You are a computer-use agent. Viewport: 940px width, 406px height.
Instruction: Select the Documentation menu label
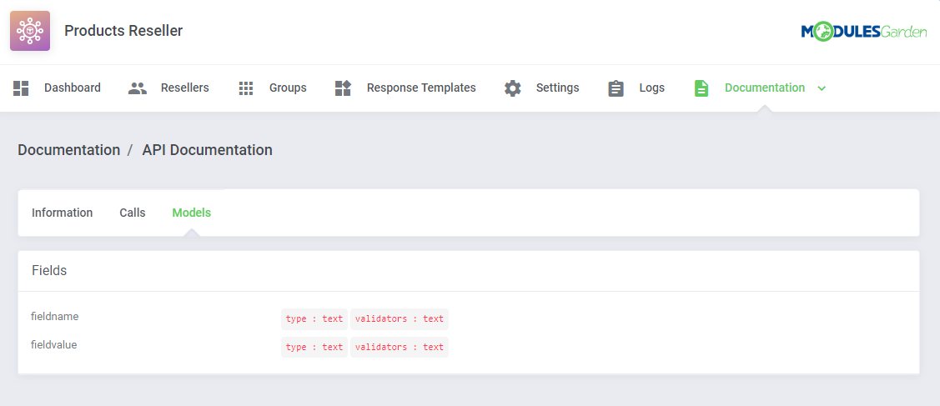(x=765, y=88)
